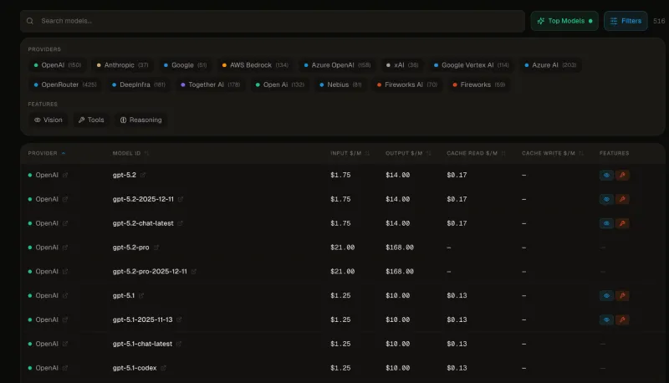
Task: Filter by Azure OpenAI provider chip
Action: tap(337, 65)
